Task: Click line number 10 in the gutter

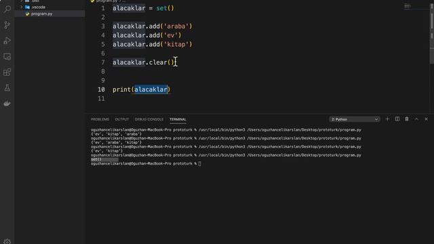Action: coord(101,89)
